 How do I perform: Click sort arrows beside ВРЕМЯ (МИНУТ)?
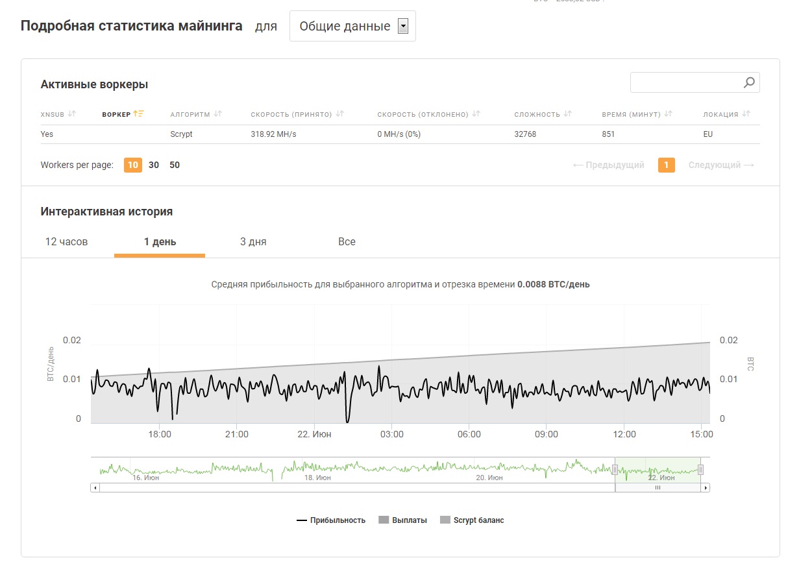pos(669,114)
